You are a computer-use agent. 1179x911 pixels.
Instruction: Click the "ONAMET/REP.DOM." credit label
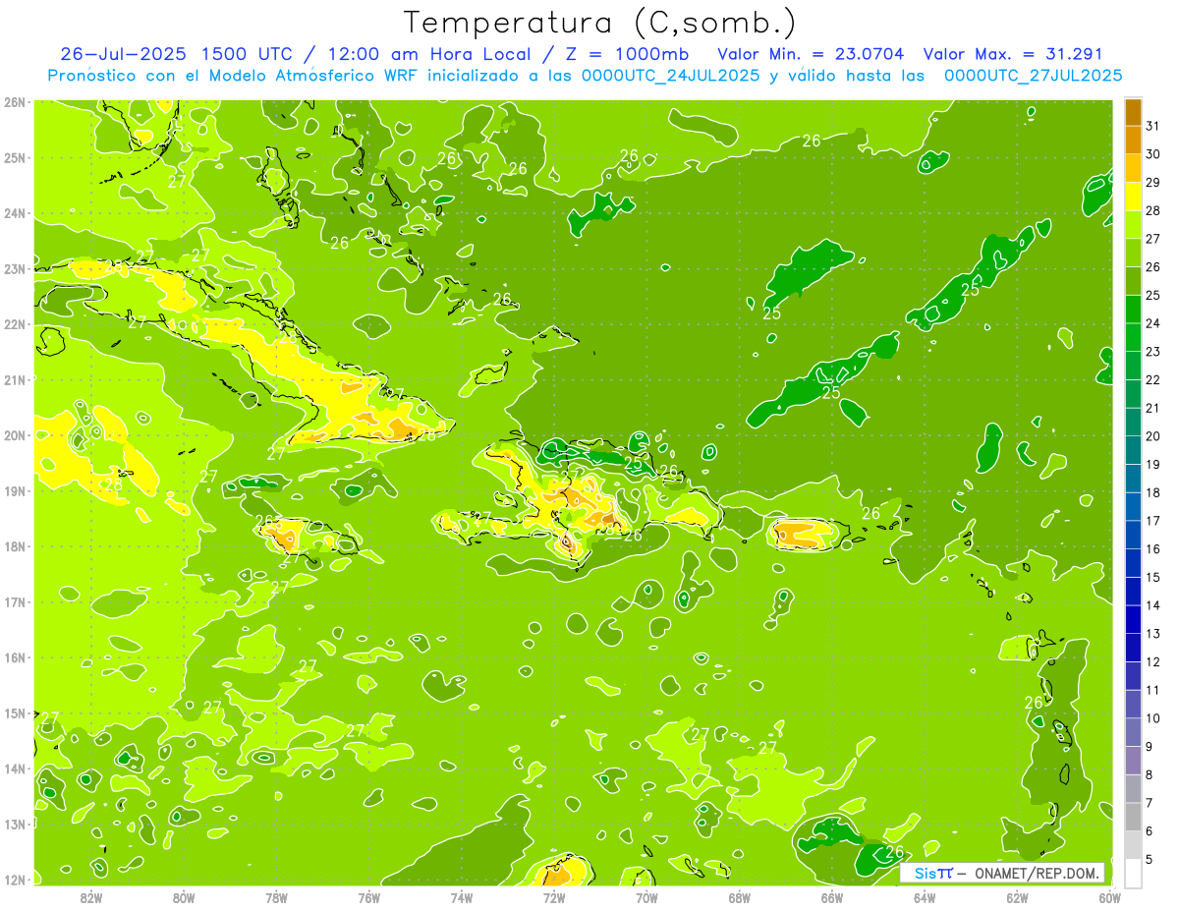pyautogui.click(x=1038, y=873)
